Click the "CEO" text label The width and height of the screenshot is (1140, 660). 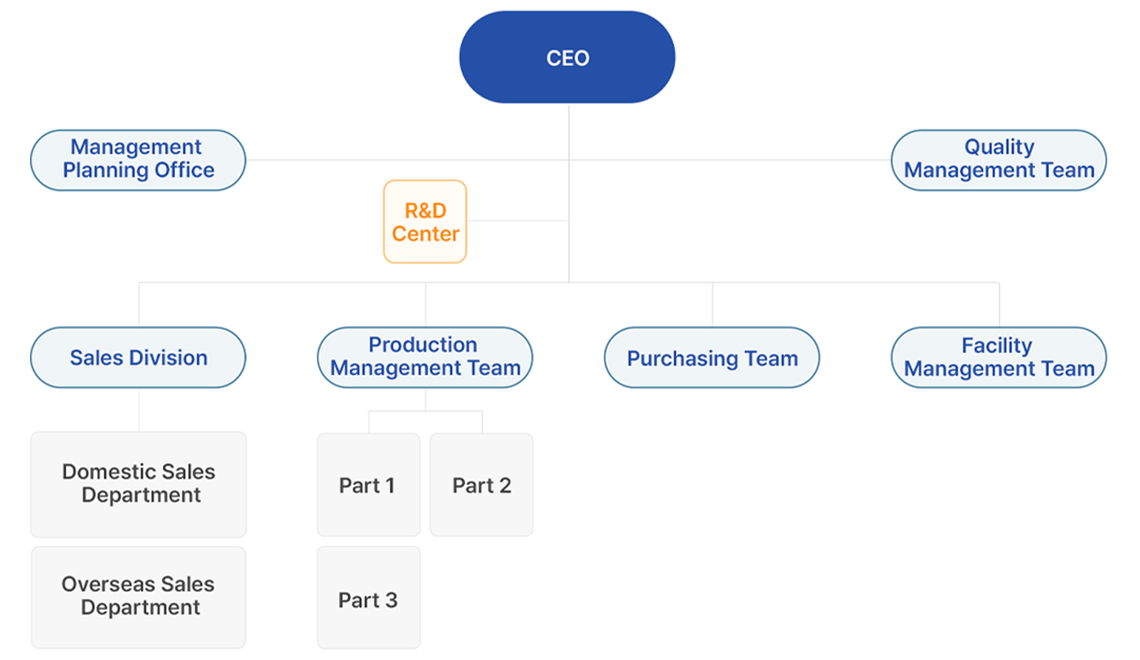pyautogui.click(x=568, y=58)
